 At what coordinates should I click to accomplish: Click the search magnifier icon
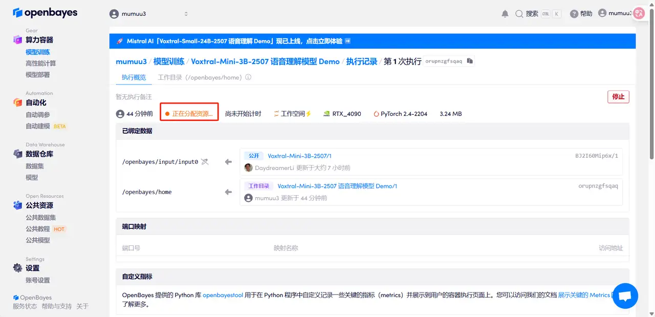[519, 14]
